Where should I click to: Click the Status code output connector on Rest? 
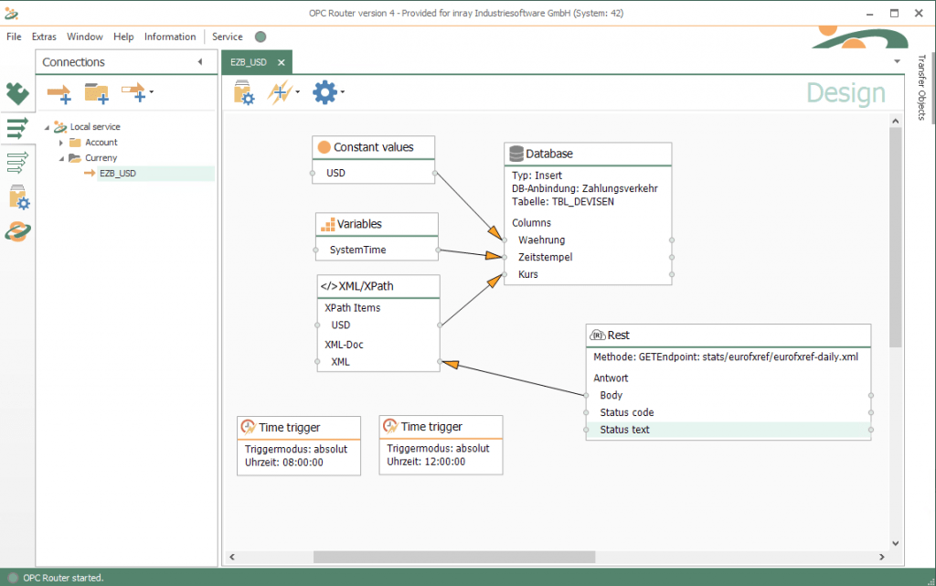click(871, 413)
